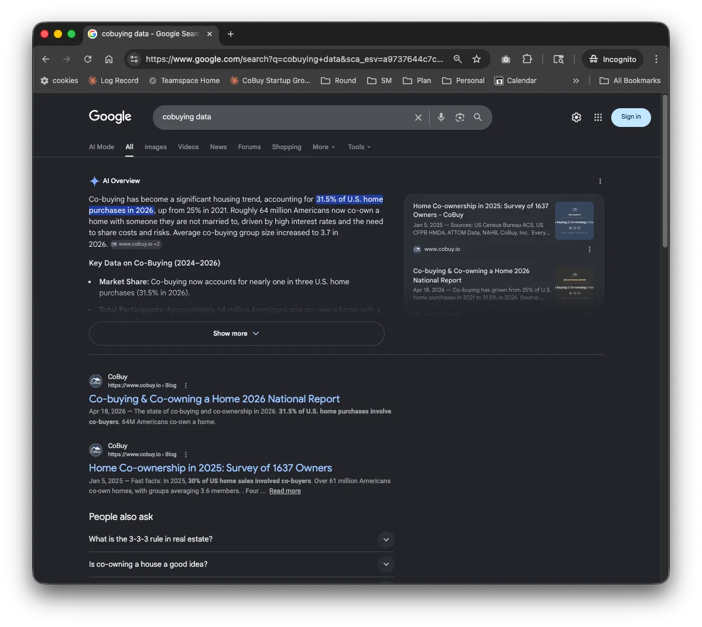Clear the Google search box text
The width and height of the screenshot is (702, 627).
[418, 117]
